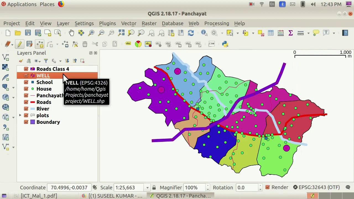Open the Python console
354x199 pixels.
tap(225, 44)
